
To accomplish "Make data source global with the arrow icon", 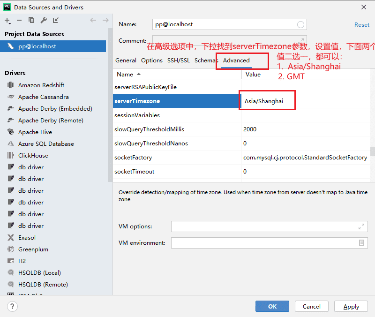I will pos(55,20).
